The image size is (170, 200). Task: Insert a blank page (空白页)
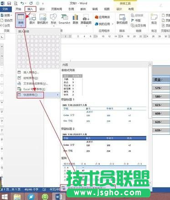pyautogui.click(x=6, y=21)
